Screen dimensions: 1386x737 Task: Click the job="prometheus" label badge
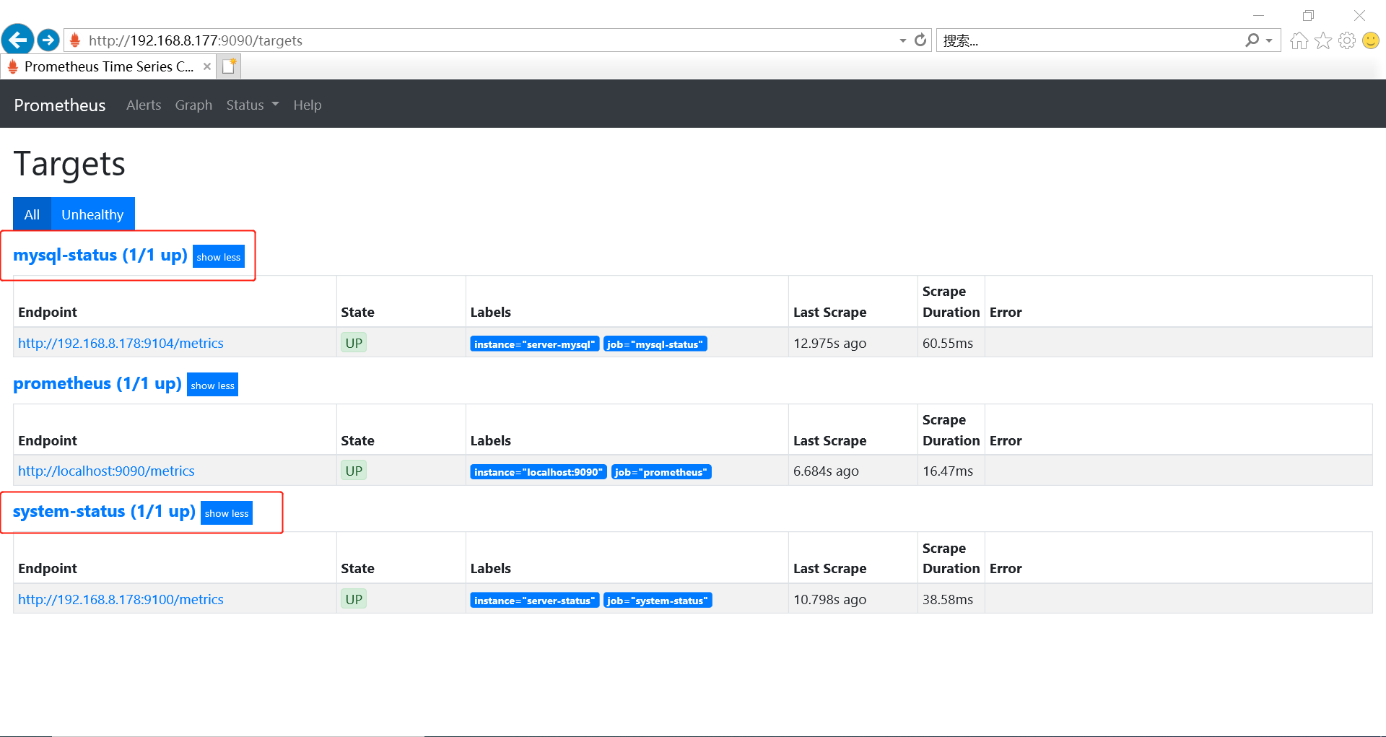tap(661, 472)
